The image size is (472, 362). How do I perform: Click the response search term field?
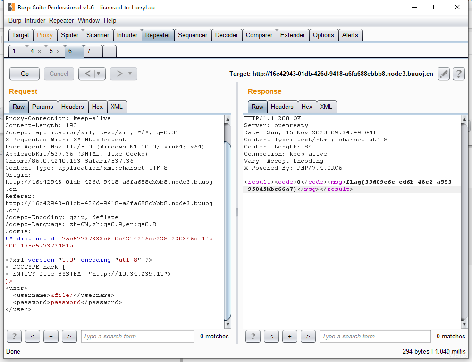(x=375, y=336)
